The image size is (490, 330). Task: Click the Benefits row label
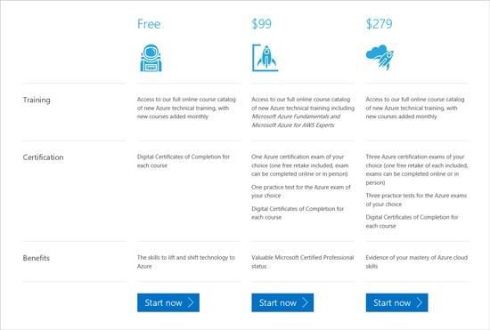click(x=37, y=258)
